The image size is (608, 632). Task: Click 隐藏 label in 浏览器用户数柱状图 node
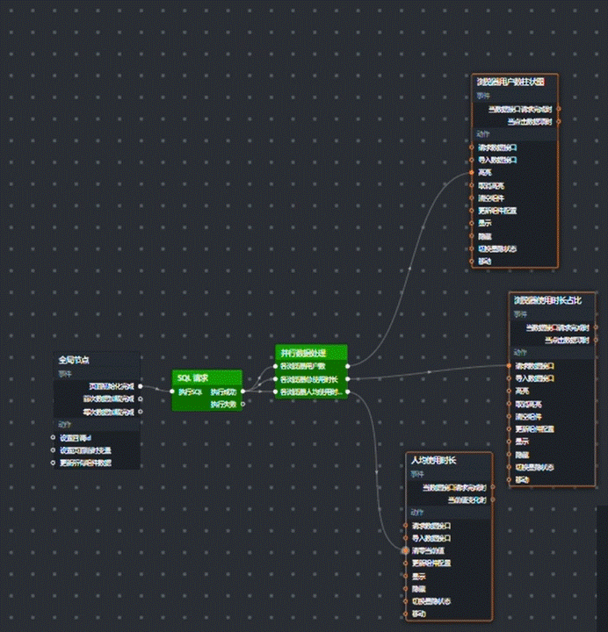pos(485,236)
